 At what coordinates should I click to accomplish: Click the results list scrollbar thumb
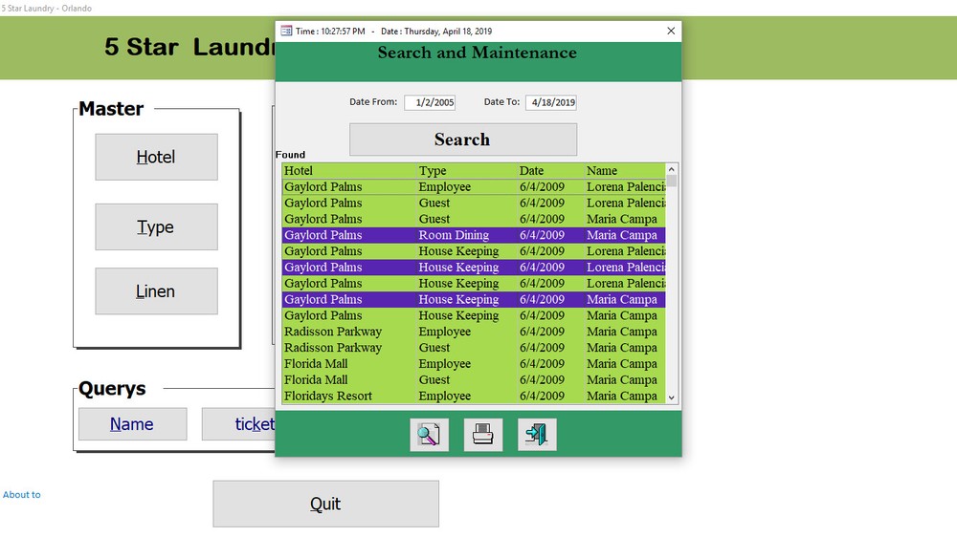(x=672, y=181)
